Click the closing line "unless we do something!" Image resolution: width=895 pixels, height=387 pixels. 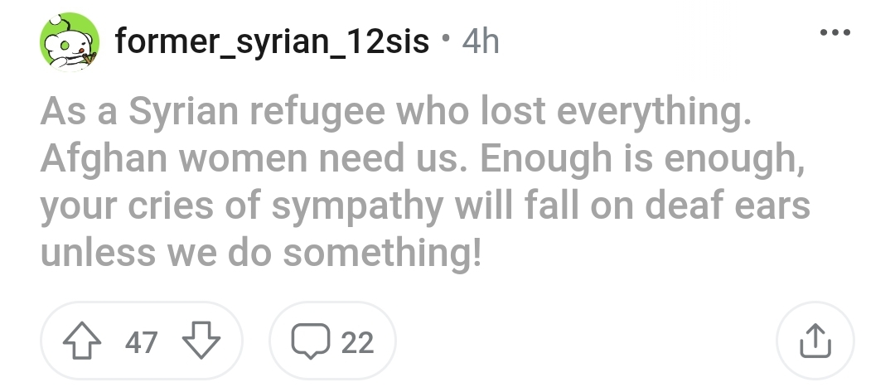pos(261,252)
